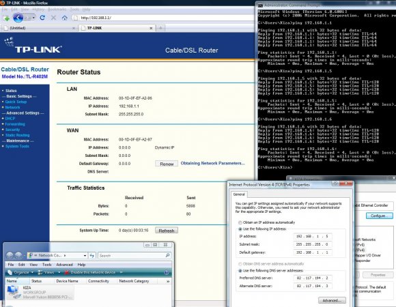The image size is (396, 307).
Task: Click the Firefox address bar URL field
Action: 164,18
